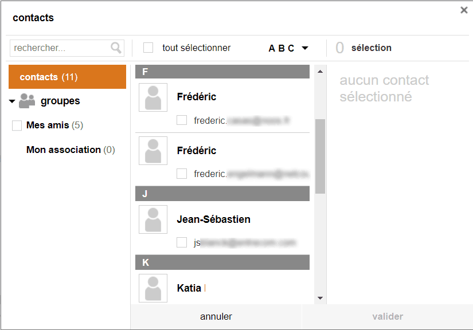Viewport: 473px width, 330px height.
Task: Collapse the groupes tree arrow
Action: tap(12, 101)
